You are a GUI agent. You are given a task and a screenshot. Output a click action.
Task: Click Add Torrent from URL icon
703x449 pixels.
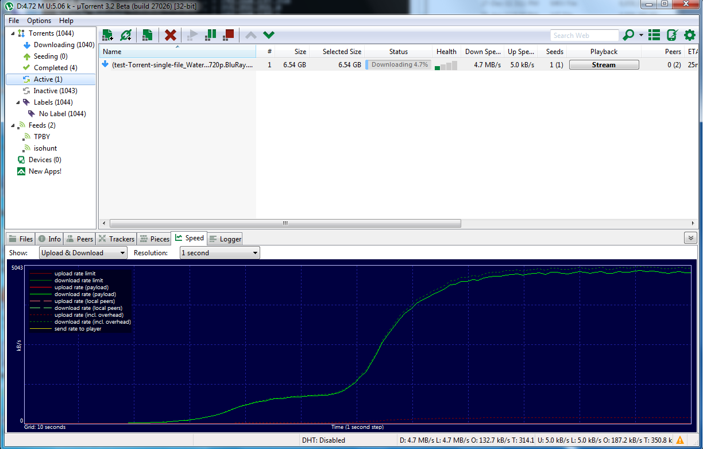click(x=126, y=35)
